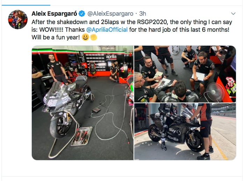245x181 pixels.
Task: Click the tool tray in garage photo
Action: coord(81,136)
